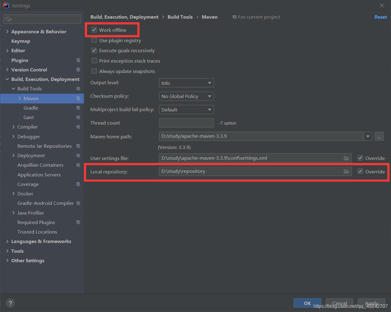
Task: Select Keymap in settings tree
Action: 21,41
